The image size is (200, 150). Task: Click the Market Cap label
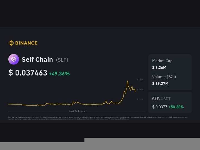pyautogui.click(x=162, y=61)
